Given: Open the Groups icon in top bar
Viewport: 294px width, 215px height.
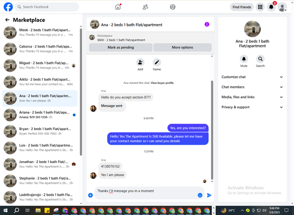Looking at the screenshot, I should click(x=172, y=7).
